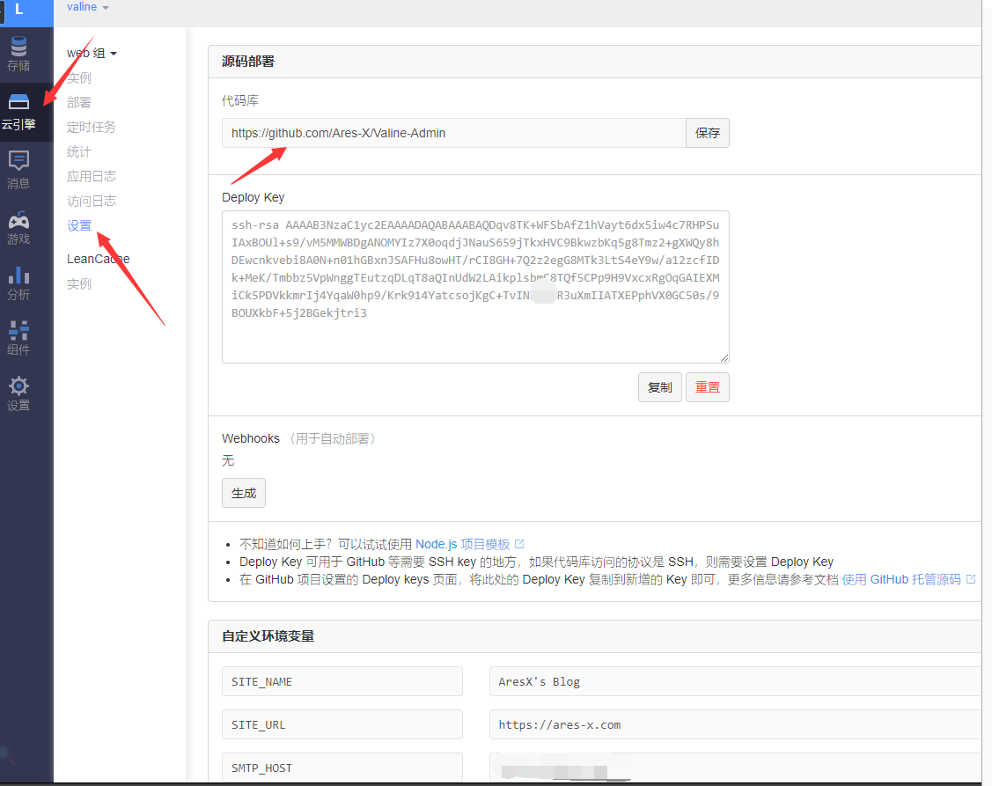This screenshot has height=786, width=992.
Task: Open 定时任务 scheduled tasks menu item
Action: (x=92, y=128)
